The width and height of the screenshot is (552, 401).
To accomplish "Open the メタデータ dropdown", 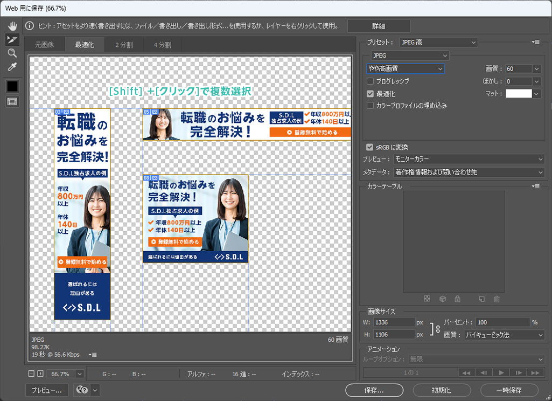I will [469, 172].
